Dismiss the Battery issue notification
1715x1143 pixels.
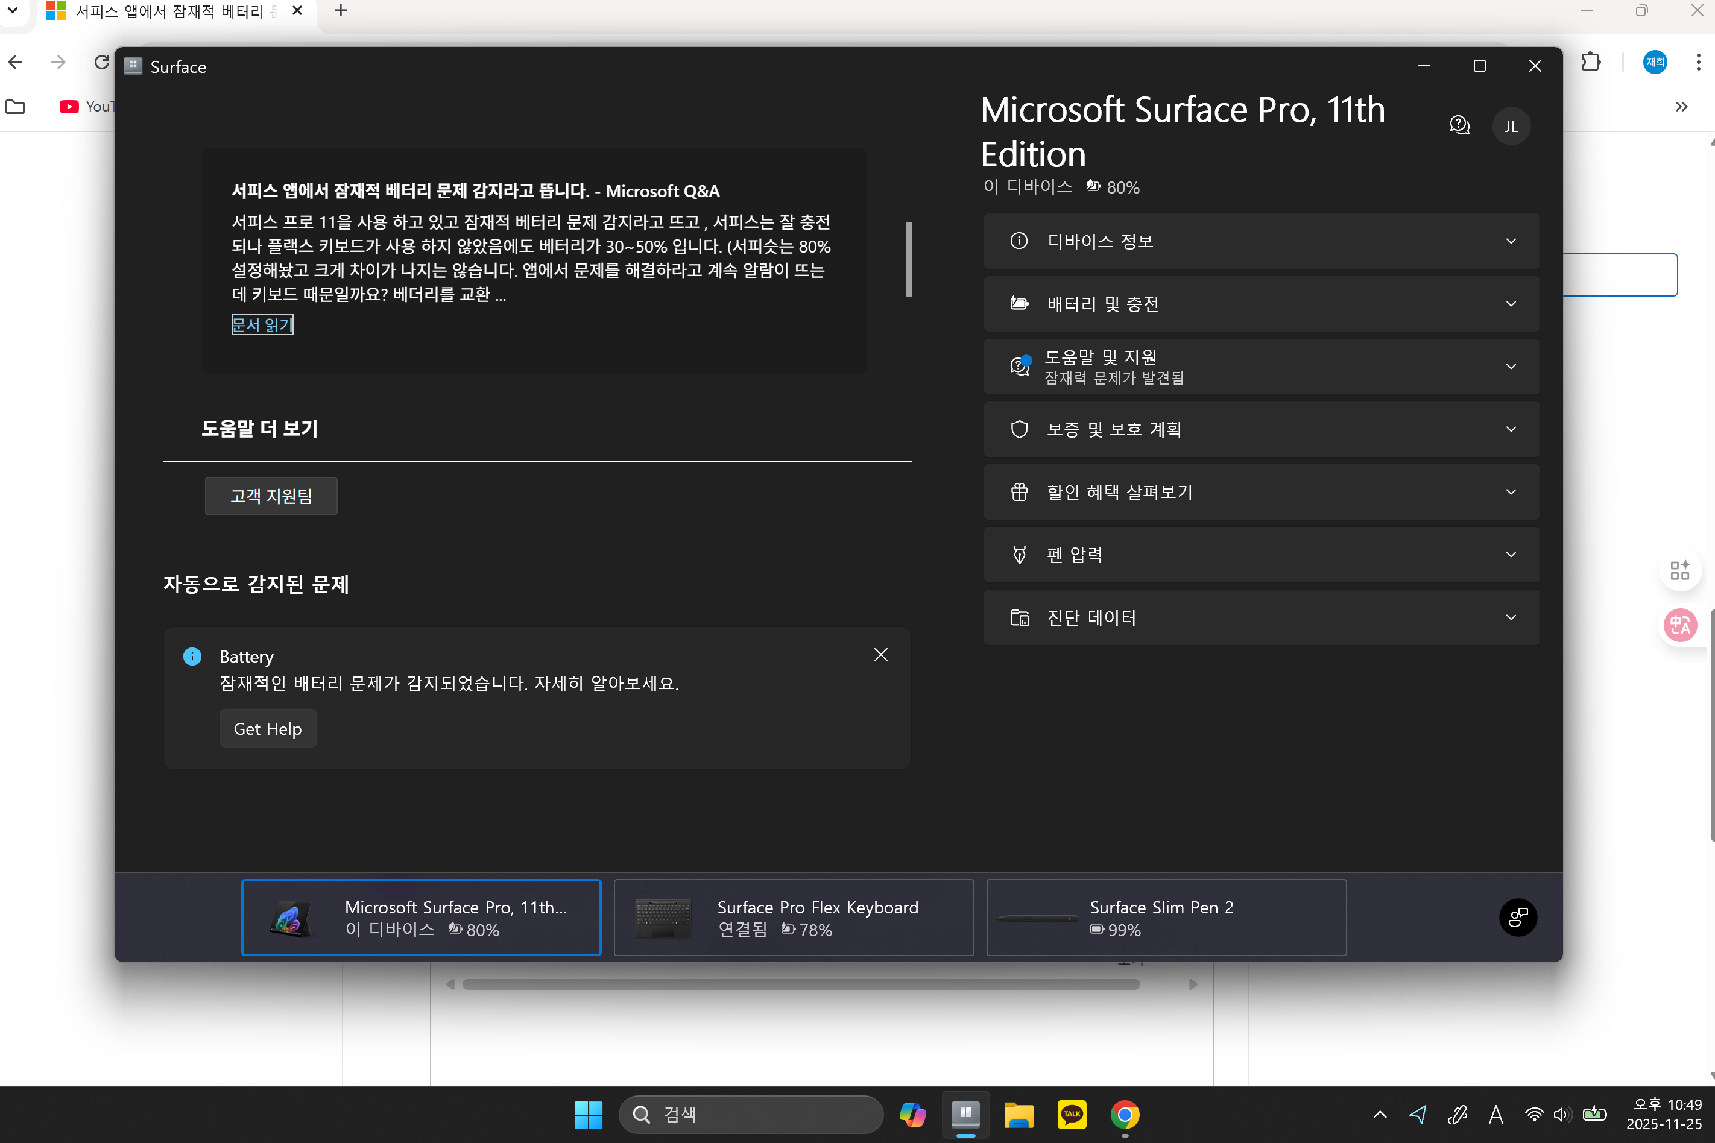(x=880, y=655)
